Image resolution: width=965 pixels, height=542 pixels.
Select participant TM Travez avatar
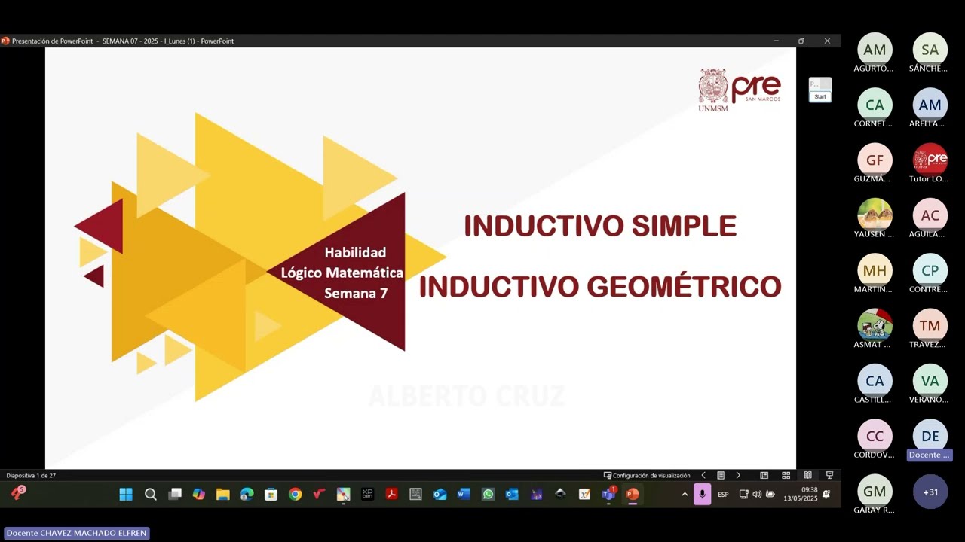tap(930, 326)
